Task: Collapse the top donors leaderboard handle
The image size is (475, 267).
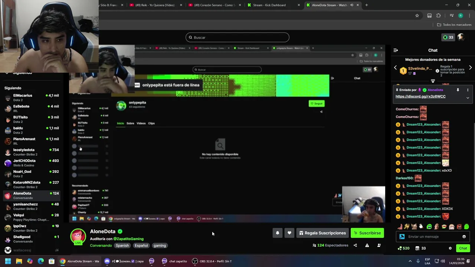Action: [433, 81]
